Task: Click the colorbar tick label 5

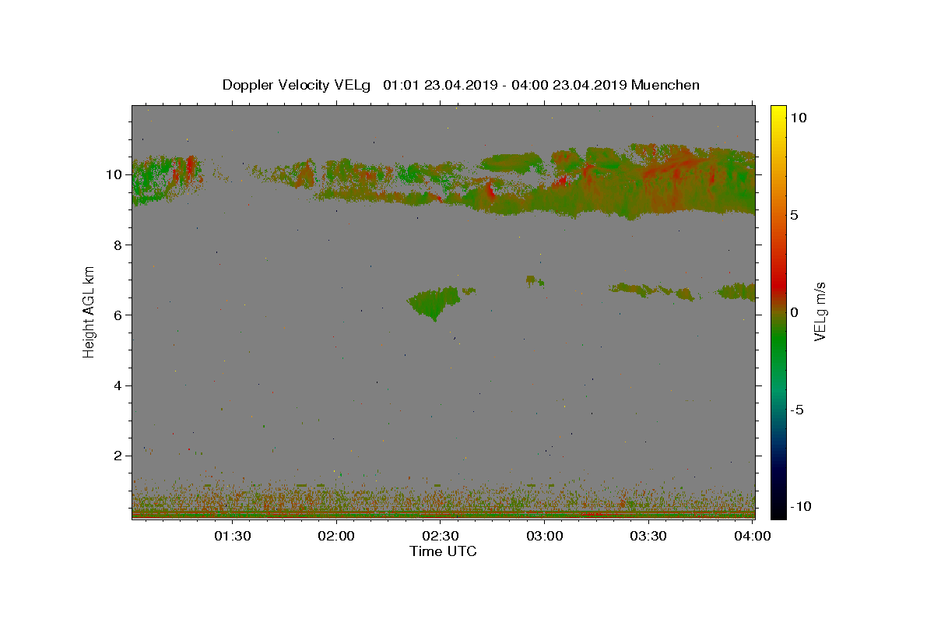Action: point(795,215)
